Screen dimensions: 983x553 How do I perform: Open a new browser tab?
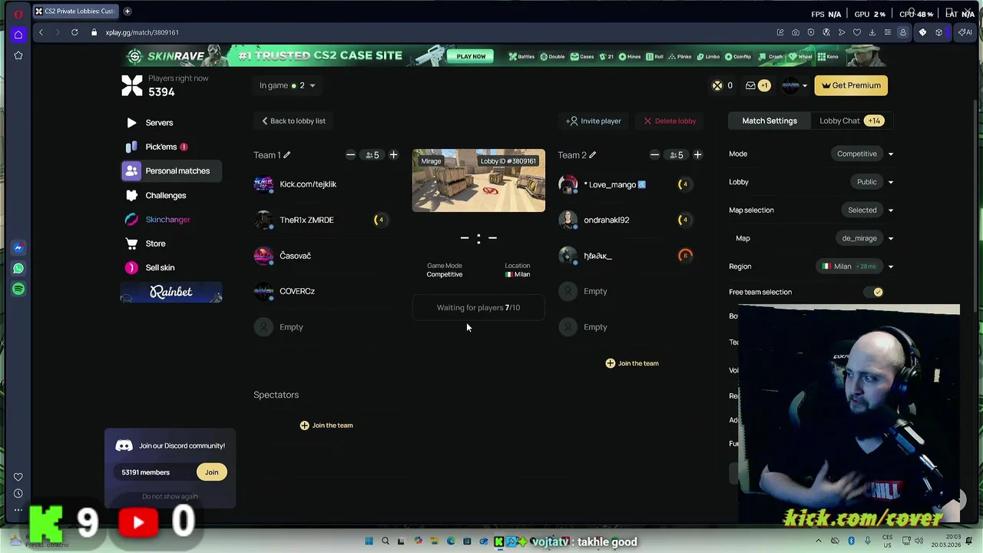click(x=127, y=12)
